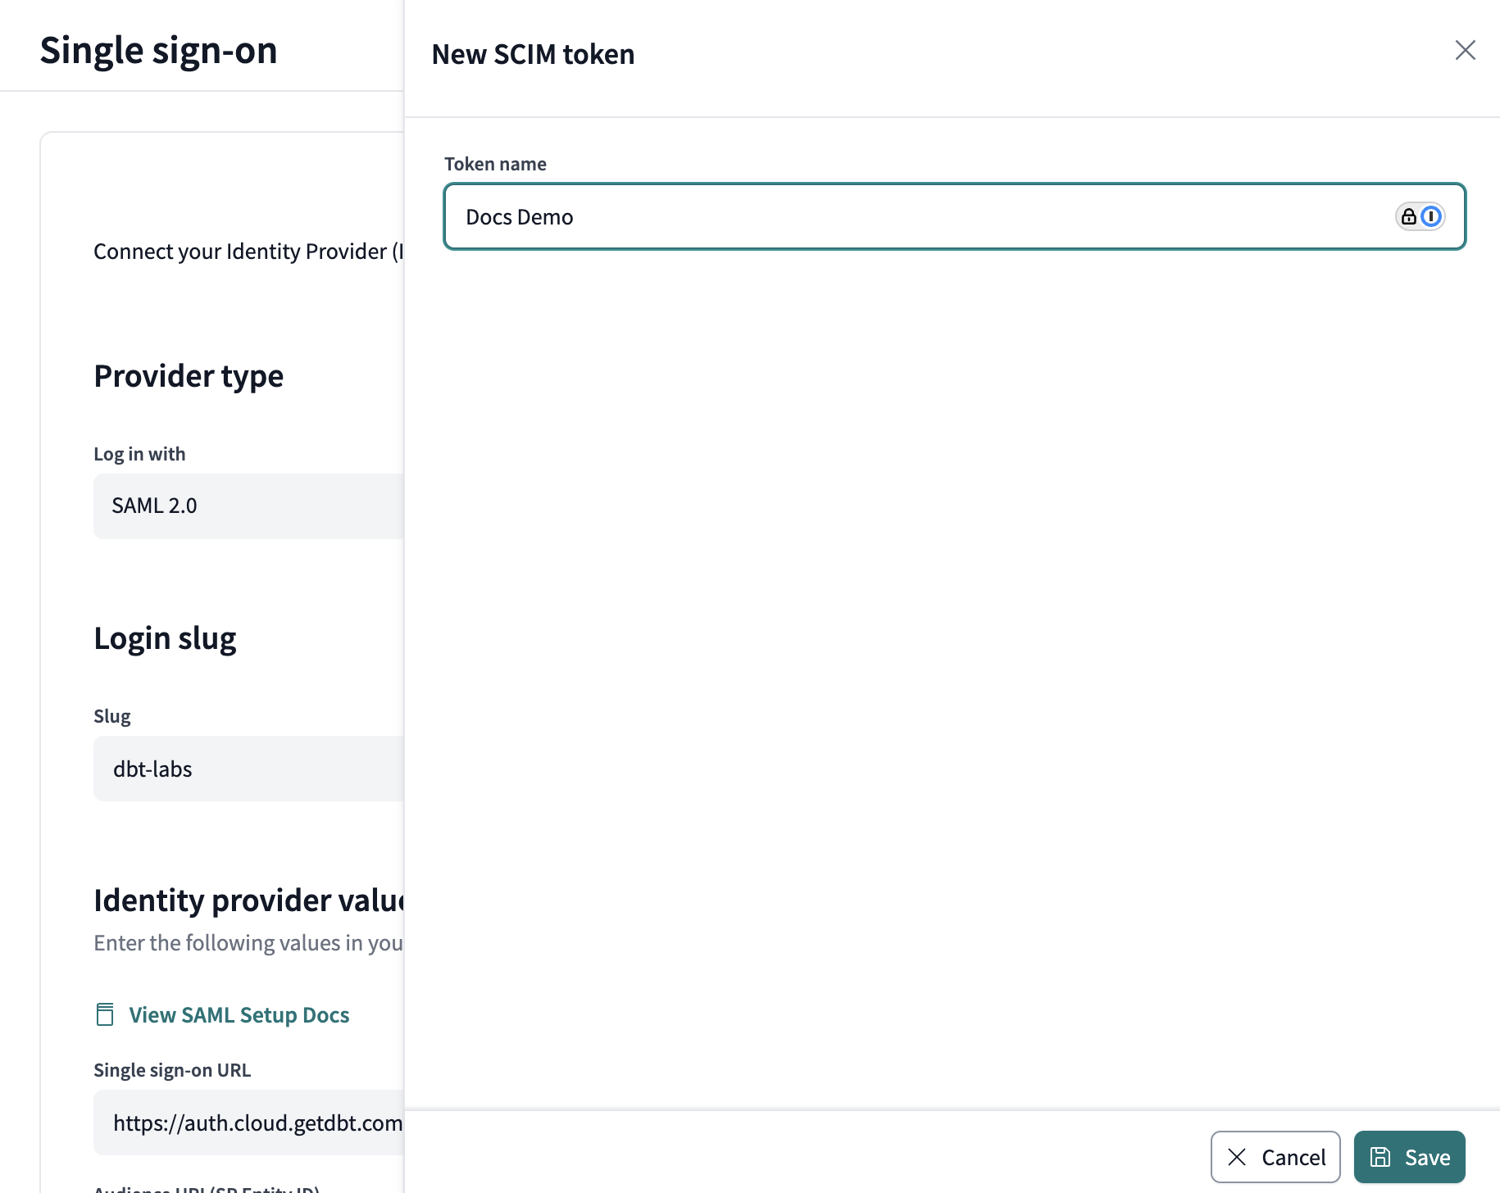This screenshot has height=1193, width=1500.
Task: Clear the Docs Demo token name text
Action: 520,216
